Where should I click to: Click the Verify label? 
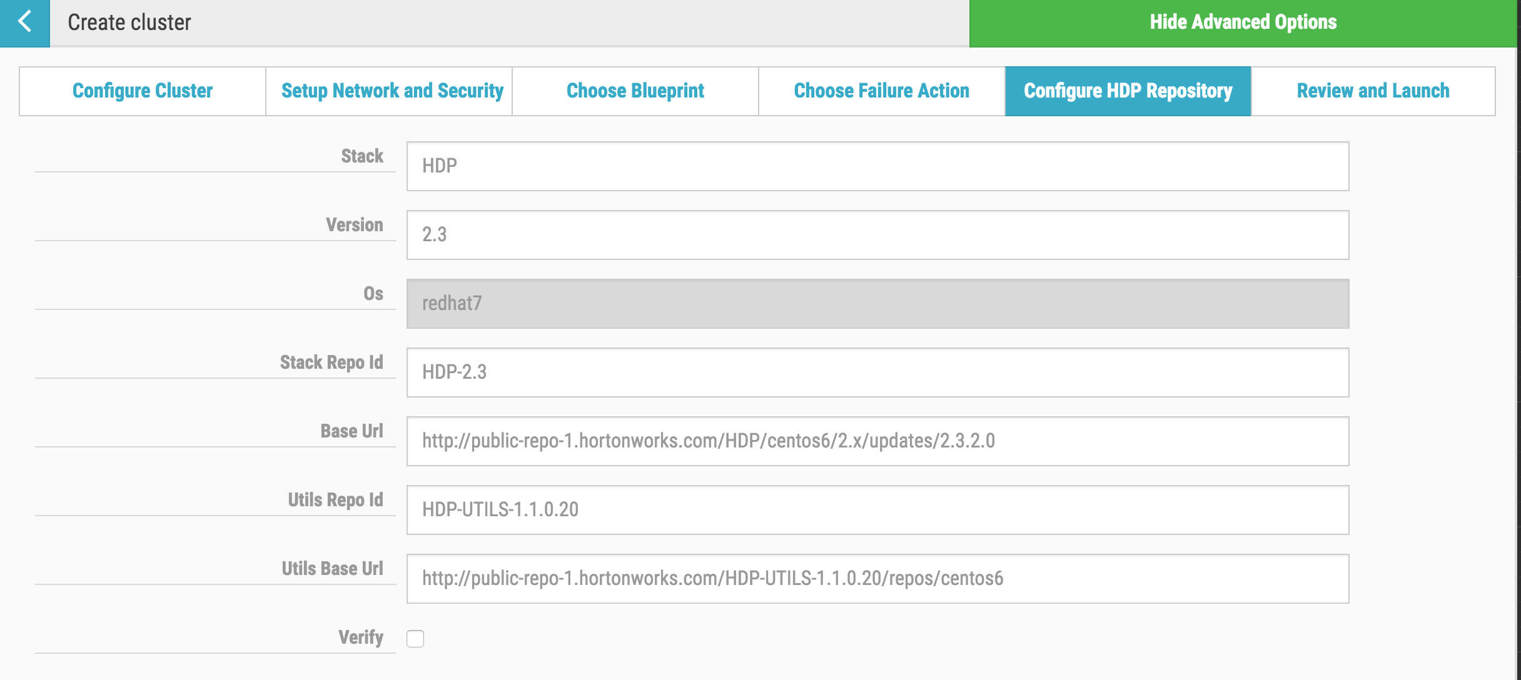click(360, 639)
